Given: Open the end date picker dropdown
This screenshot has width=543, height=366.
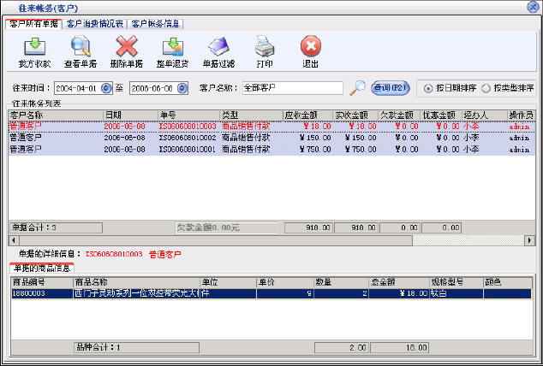Looking at the screenshot, I should point(180,87).
